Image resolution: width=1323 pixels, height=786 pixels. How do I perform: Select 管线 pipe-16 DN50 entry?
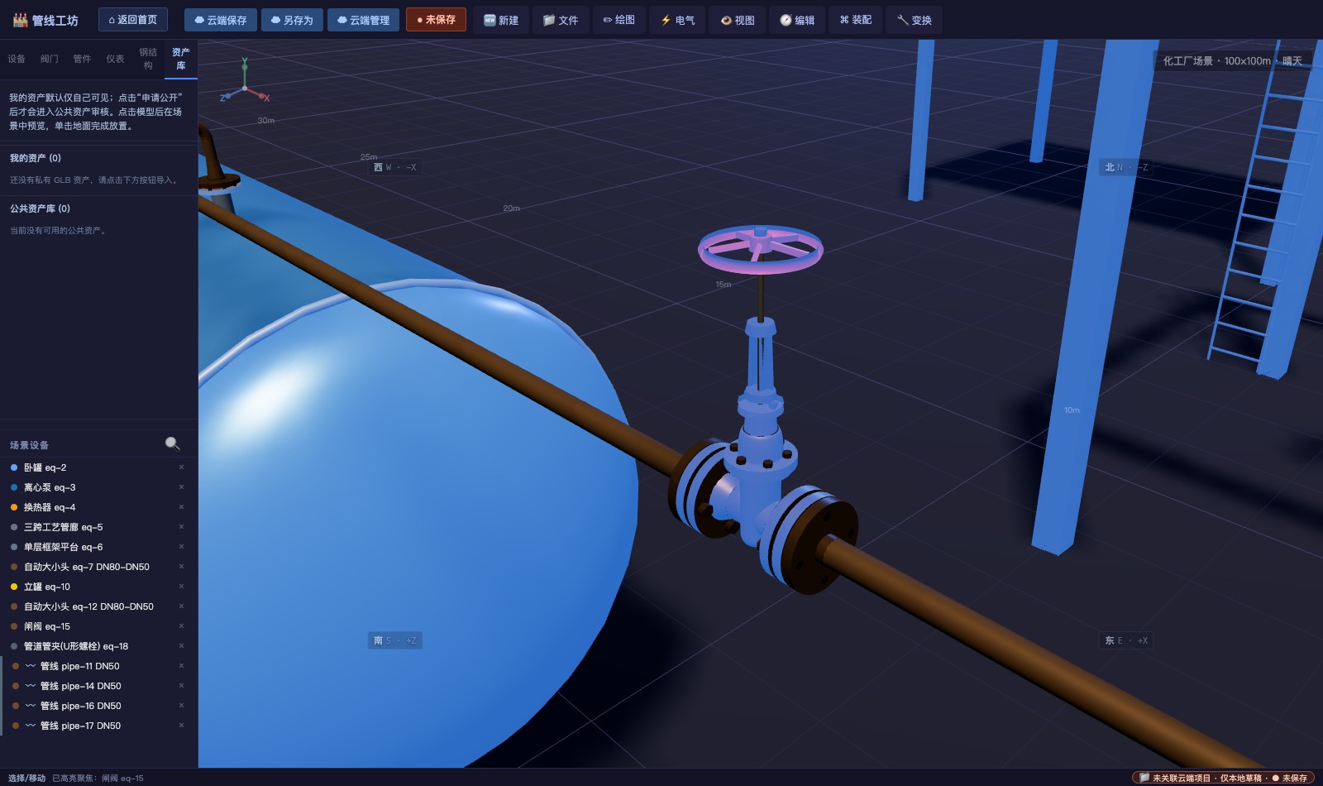pyautogui.click(x=98, y=706)
